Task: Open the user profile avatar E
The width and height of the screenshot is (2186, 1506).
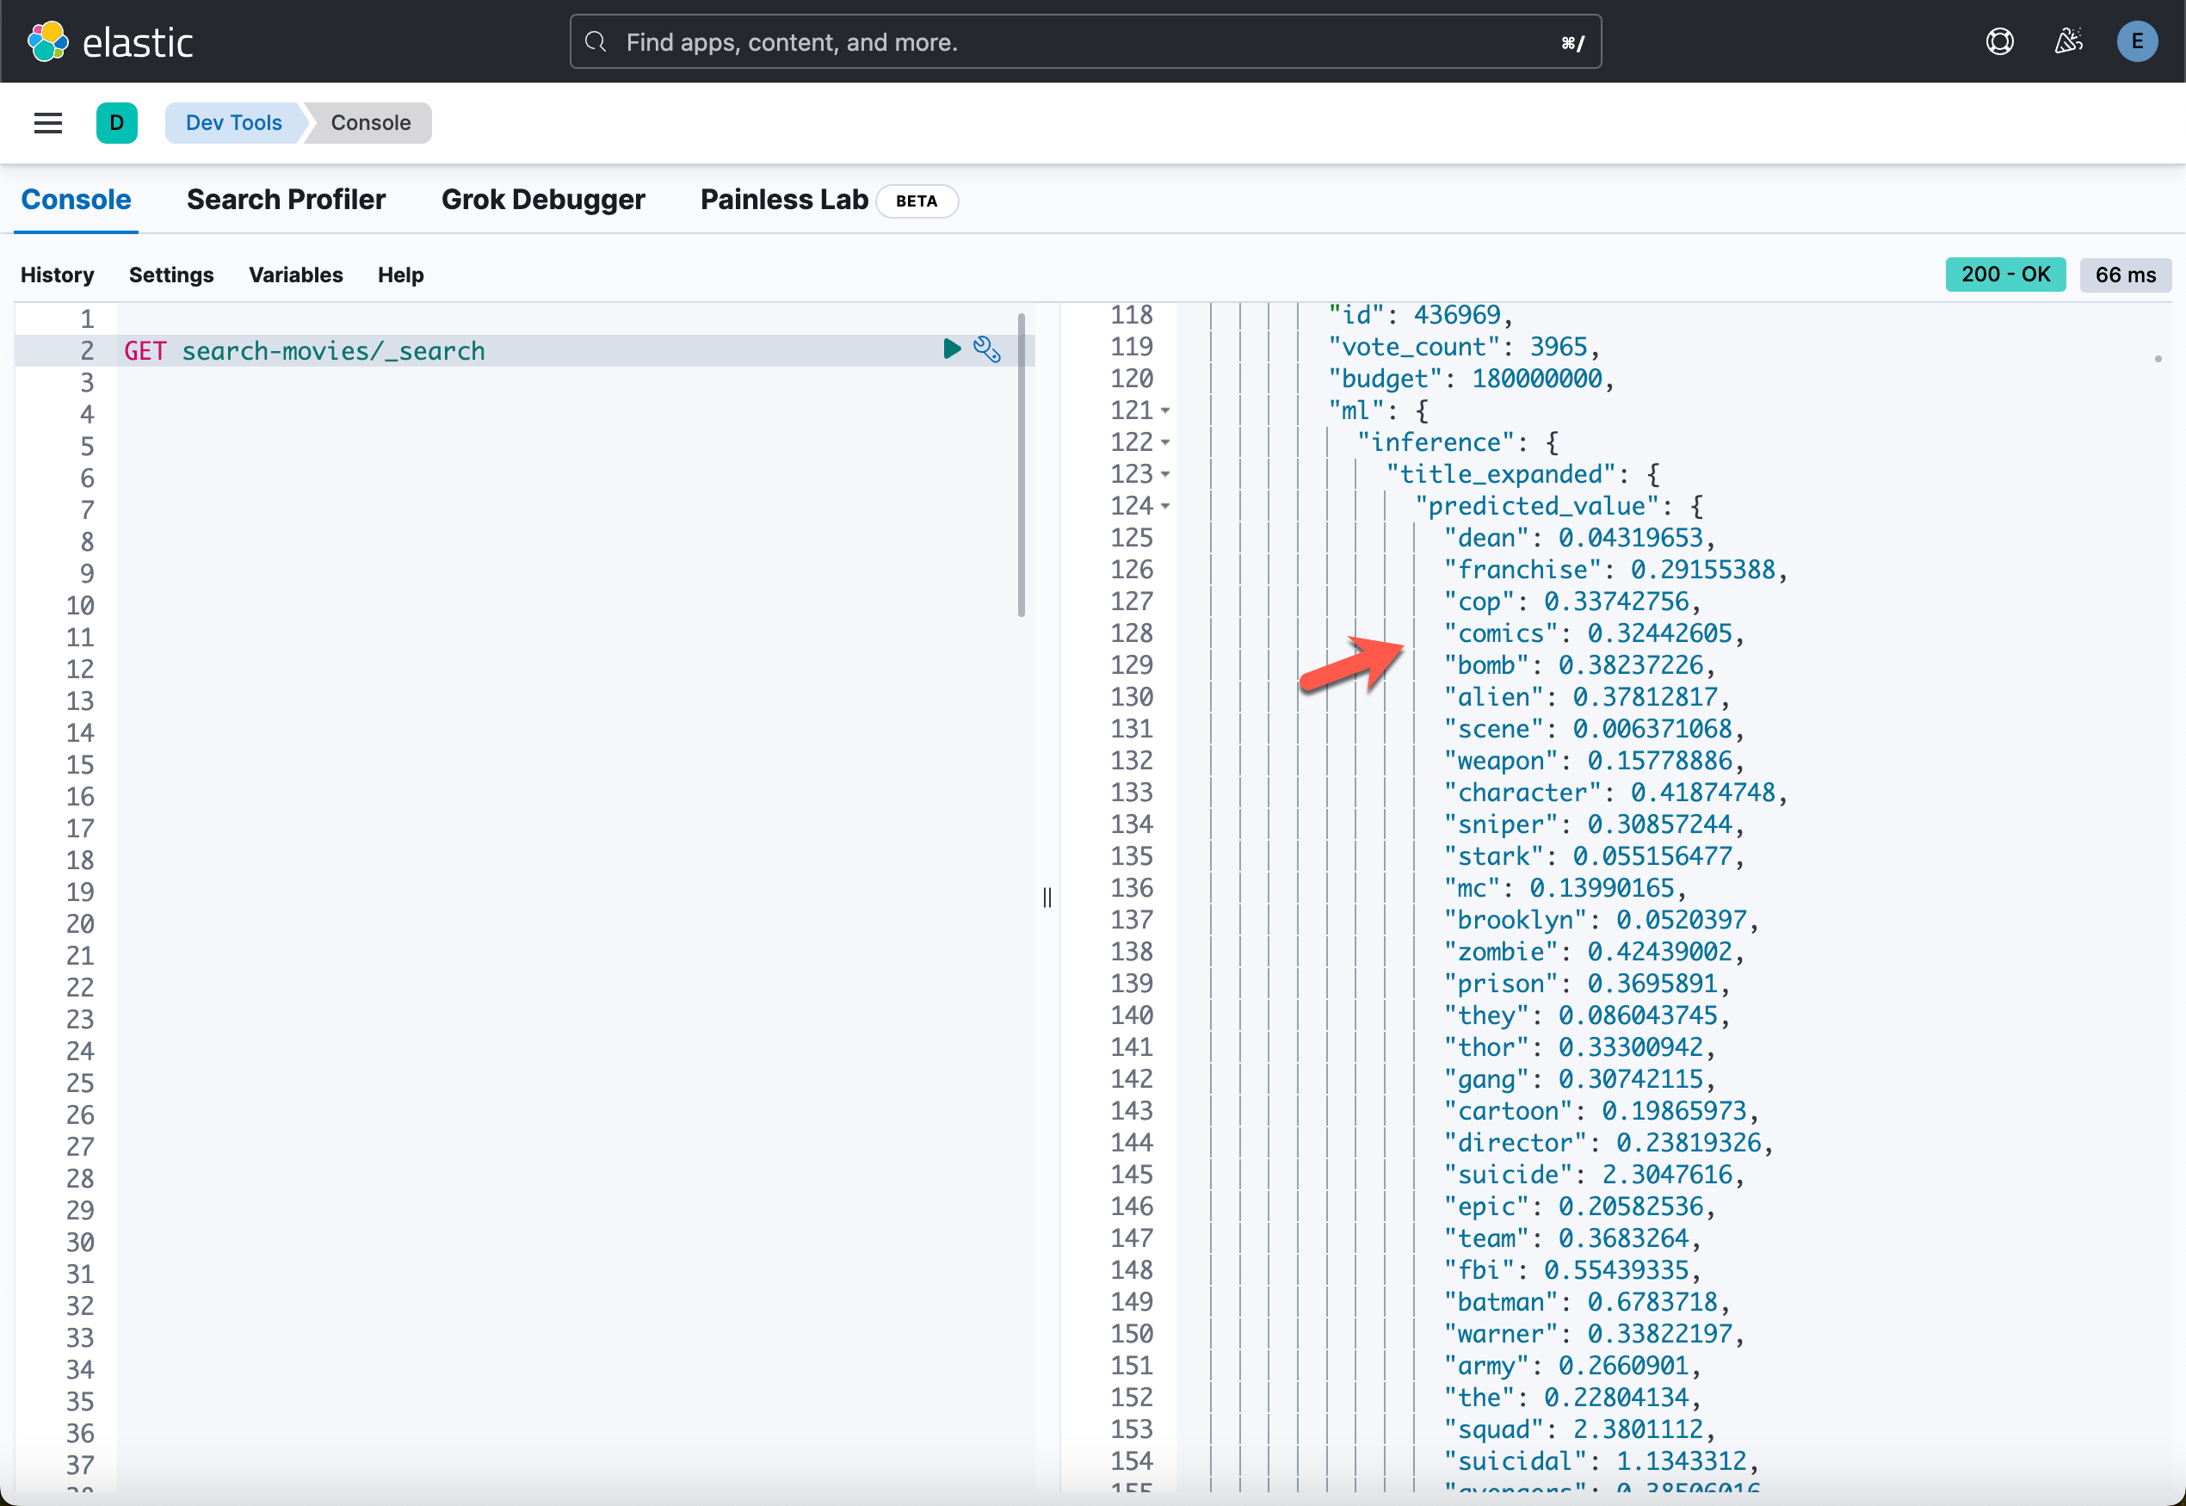Action: [x=2137, y=40]
